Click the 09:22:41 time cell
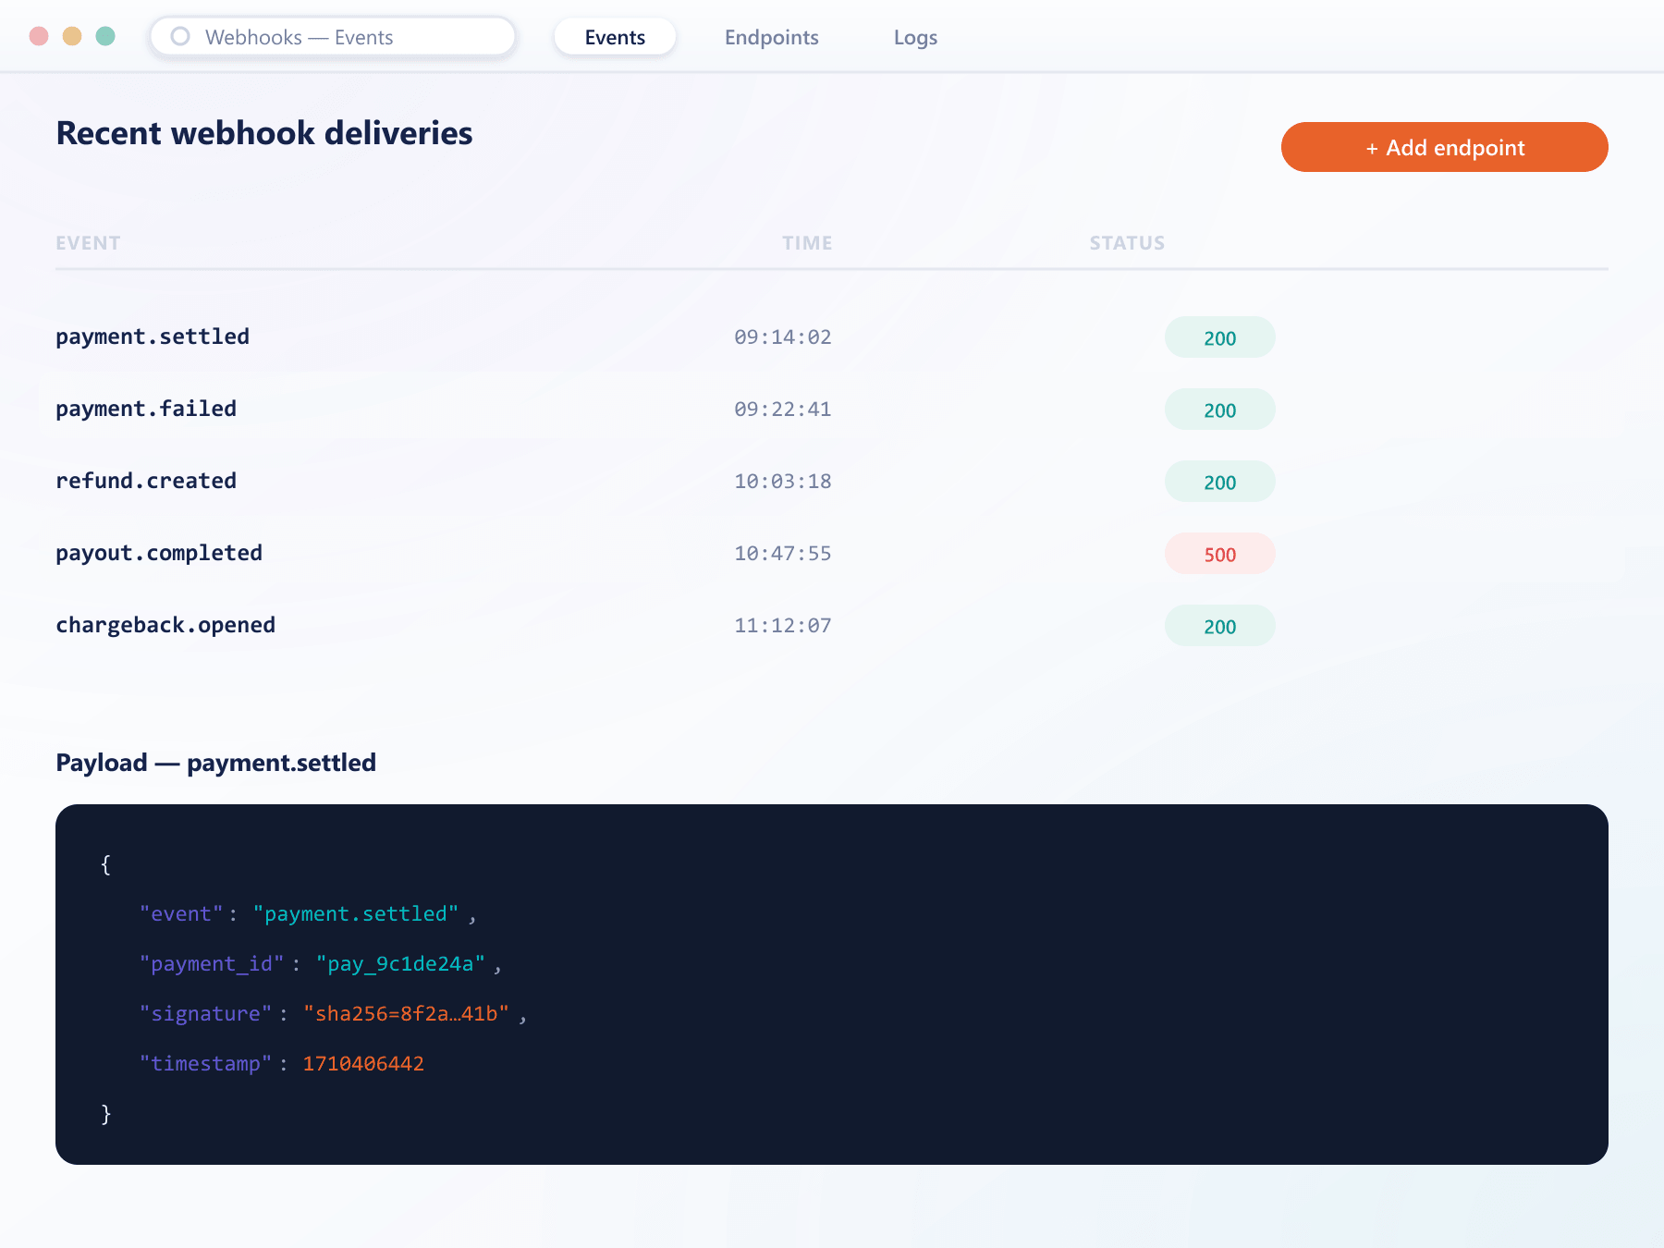The image size is (1664, 1248). coord(783,410)
